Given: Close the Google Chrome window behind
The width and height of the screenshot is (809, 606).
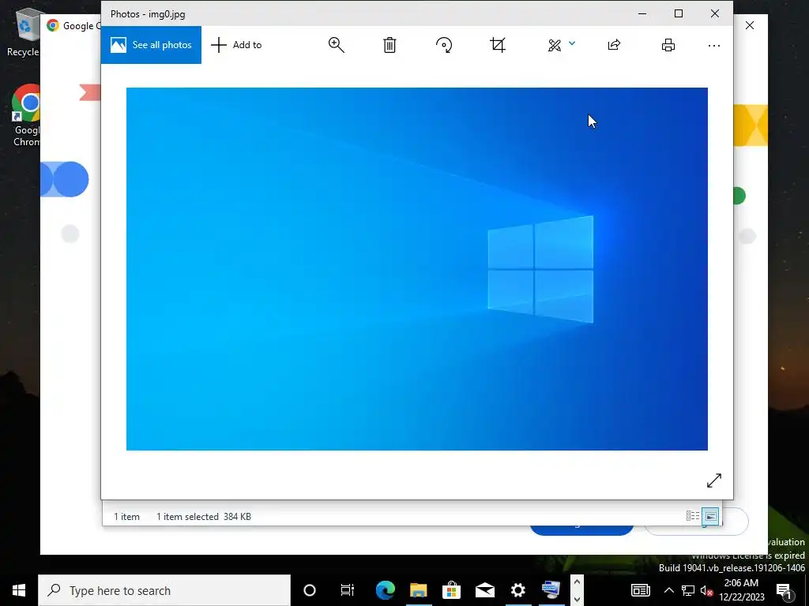Looking at the screenshot, I should pos(750,25).
